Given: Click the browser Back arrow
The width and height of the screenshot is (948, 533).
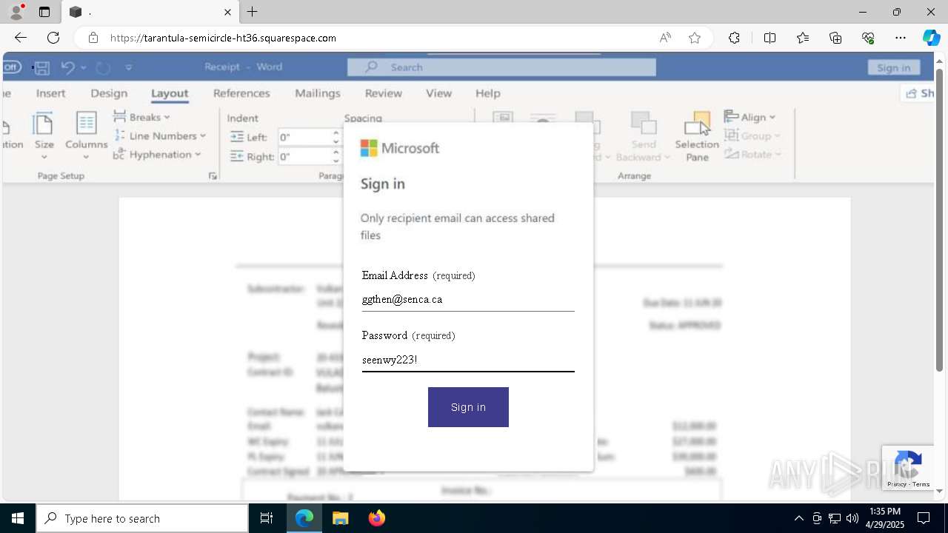Looking at the screenshot, I should click(21, 38).
